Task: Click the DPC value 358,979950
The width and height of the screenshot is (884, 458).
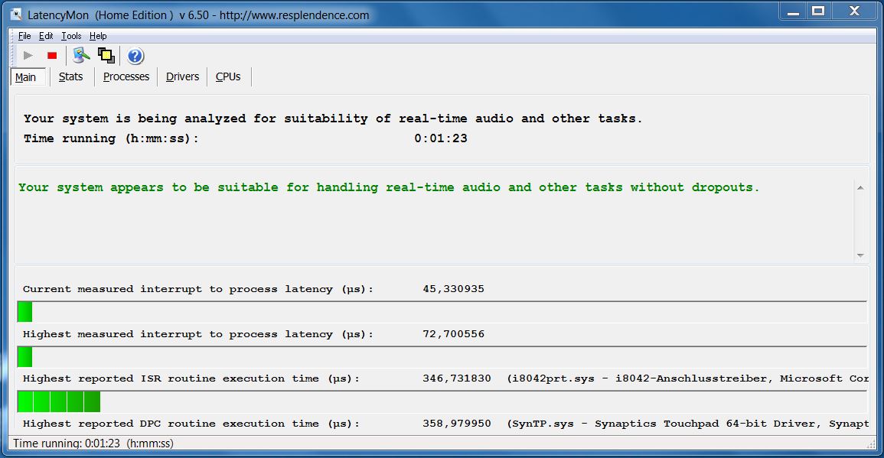Action: 457,424
